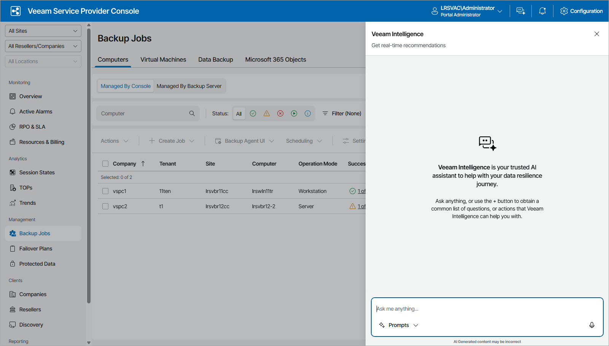Image resolution: width=609 pixels, height=346 pixels.
Task: Click the Discovery sidebar icon
Action: [x=13, y=325]
